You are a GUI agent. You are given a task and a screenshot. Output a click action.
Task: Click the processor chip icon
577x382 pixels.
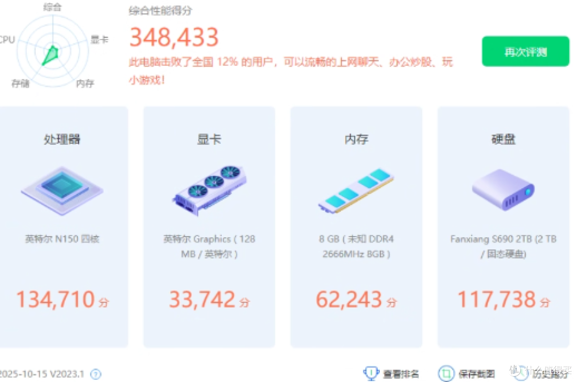[62, 190]
